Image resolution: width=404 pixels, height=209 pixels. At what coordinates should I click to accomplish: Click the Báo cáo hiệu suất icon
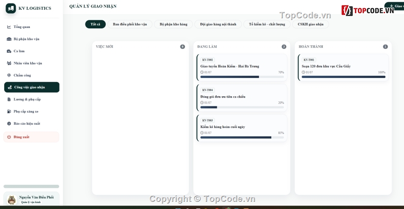(x=9, y=123)
